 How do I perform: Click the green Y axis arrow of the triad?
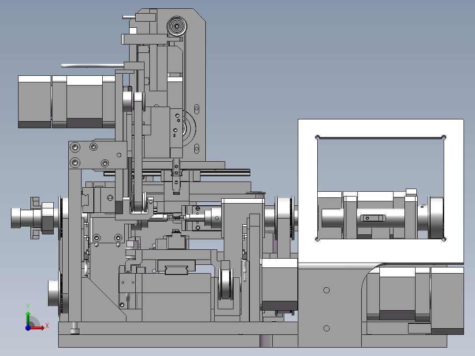pos(28,318)
